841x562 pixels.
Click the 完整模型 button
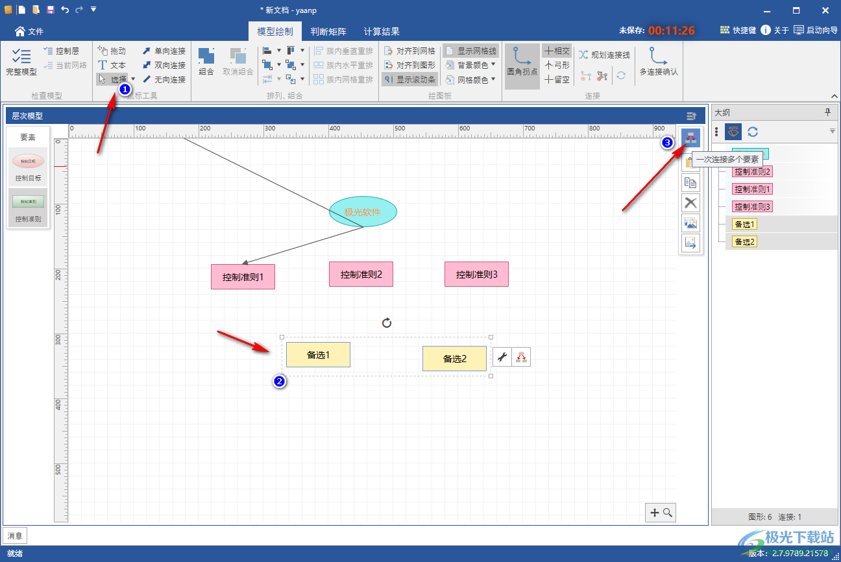pos(21,62)
